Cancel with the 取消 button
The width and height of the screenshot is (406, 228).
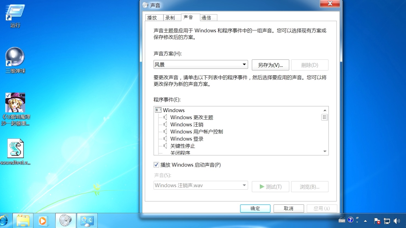(x=289, y=208)
